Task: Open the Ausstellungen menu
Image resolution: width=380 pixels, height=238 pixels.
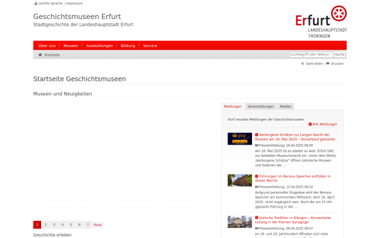Action: tap(99, 46)
